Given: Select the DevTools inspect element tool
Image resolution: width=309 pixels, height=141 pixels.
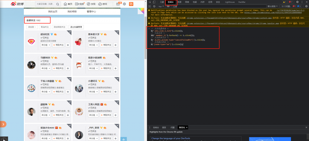Looking at the screenshot, I should [150, 2].
